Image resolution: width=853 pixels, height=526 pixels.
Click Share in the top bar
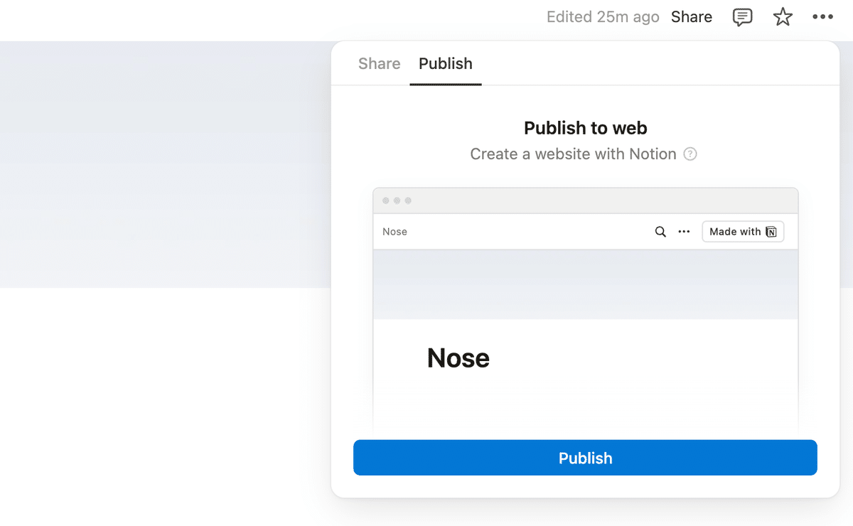pos(691,17)
